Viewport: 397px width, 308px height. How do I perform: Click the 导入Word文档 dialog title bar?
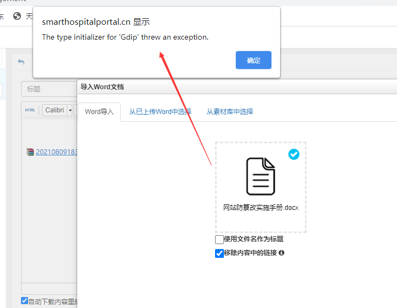coord(221,87)
